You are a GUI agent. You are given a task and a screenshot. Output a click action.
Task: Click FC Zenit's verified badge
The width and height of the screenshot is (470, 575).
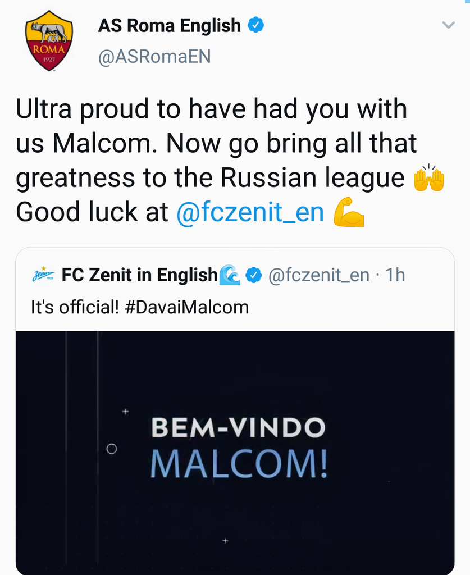254,275
